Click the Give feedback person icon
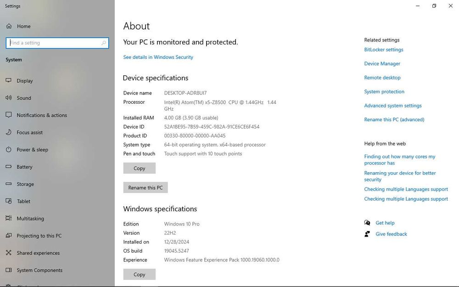Viewport: 459px width, 287px height. [367, 234]
